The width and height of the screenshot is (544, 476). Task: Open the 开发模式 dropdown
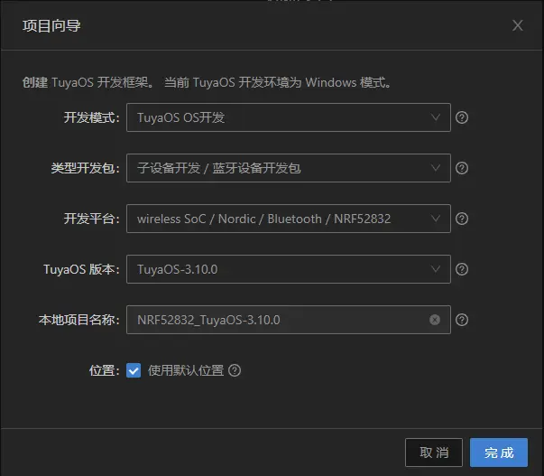click(289, 117)
